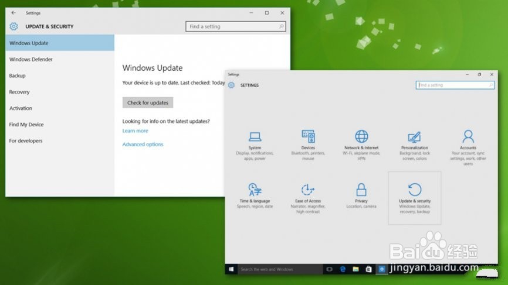Restore the Settings home window
Viewport: 508px width, 285px height.
coord(479,74)
